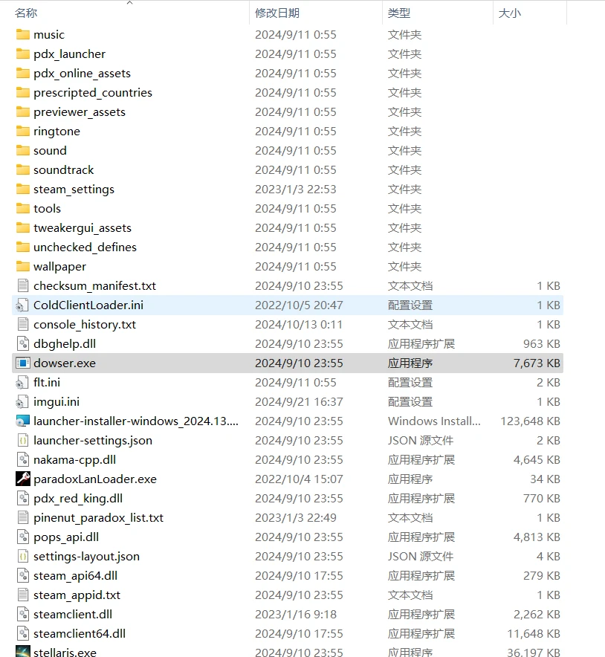
Task: Click the size value 34 KB
Action: click(545, 479)
